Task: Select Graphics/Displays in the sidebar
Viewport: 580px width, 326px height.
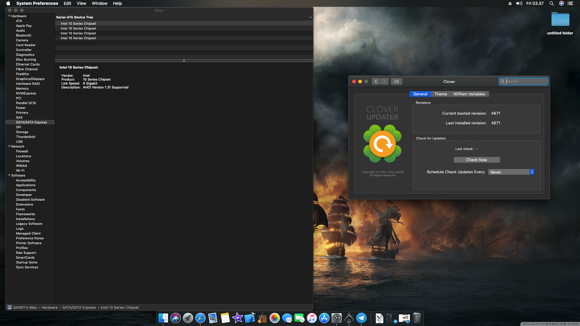Action: 30,79
